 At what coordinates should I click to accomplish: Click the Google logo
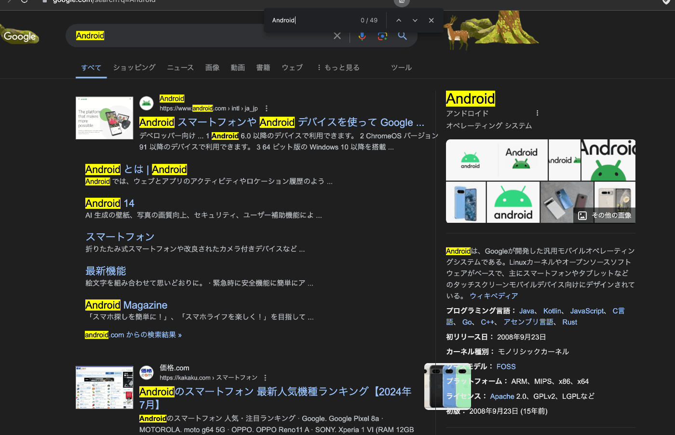20,36
